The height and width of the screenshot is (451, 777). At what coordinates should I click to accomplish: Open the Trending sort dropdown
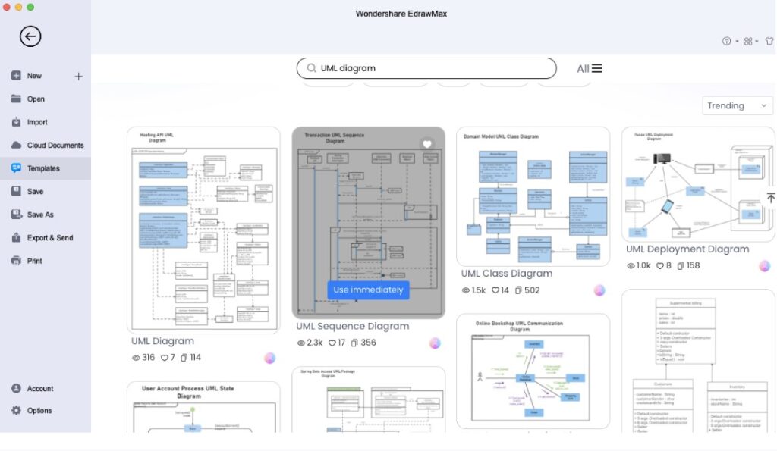735,105
